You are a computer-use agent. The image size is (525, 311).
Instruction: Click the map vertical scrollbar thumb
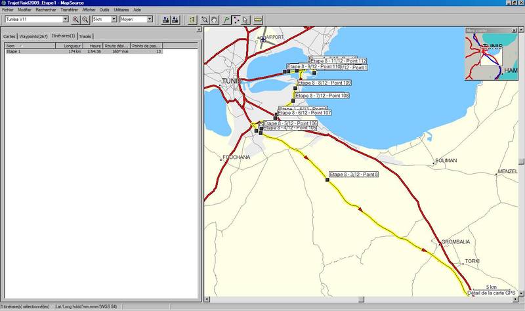point(521,161)
